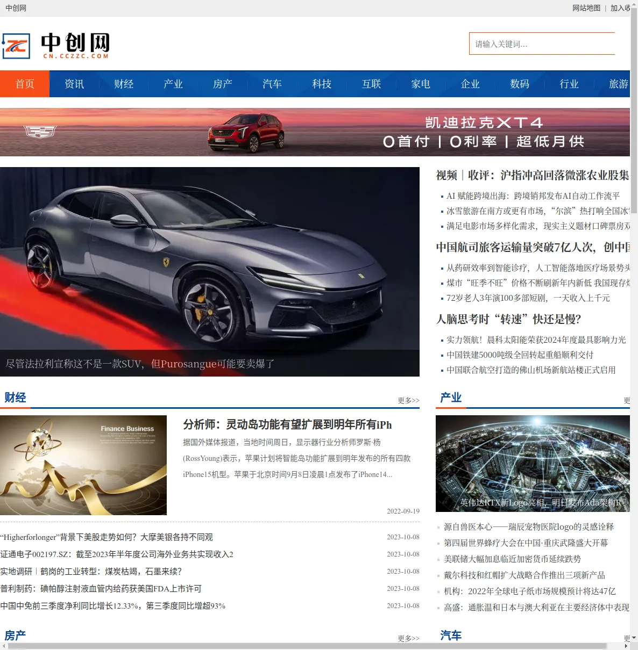
Task: Click the 财经 section heading
Action: point(15,398)
